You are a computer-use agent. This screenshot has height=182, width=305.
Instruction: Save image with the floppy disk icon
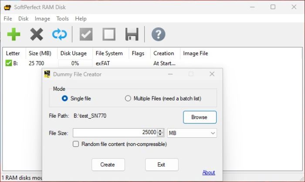[x=132, y=34]
